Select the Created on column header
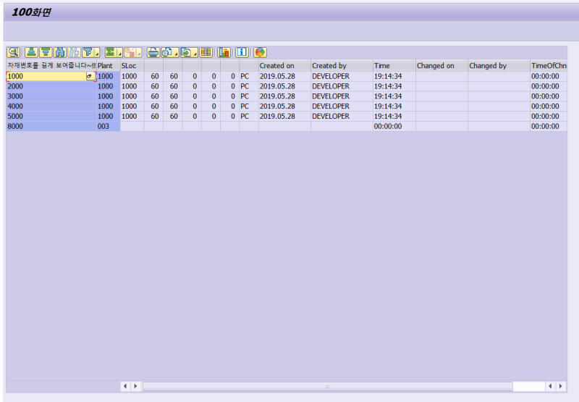Image resolution: width=579 pixels, height=402 pixels. pos(284,65)
